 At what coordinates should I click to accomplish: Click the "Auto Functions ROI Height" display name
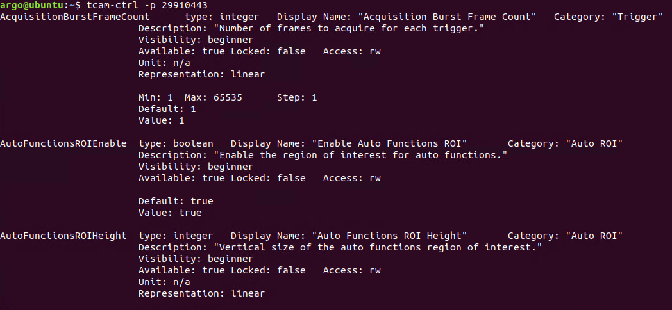click(389, 236)
